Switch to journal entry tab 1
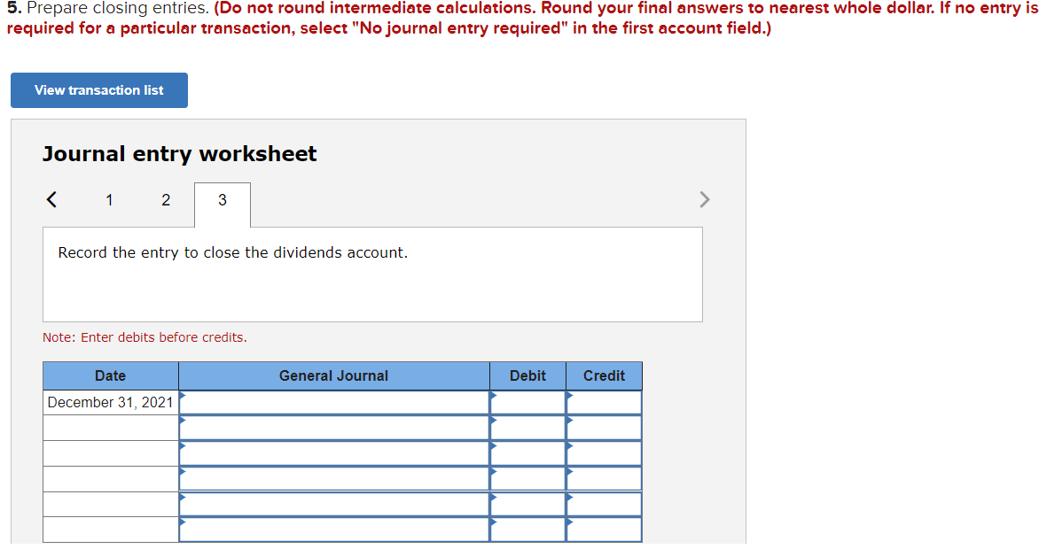The width and height of the screenshot is (1039, 549). 109,200
